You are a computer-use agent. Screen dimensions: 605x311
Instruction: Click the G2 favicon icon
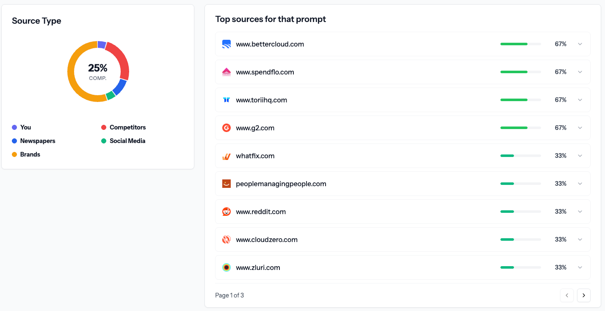[227, 128]
